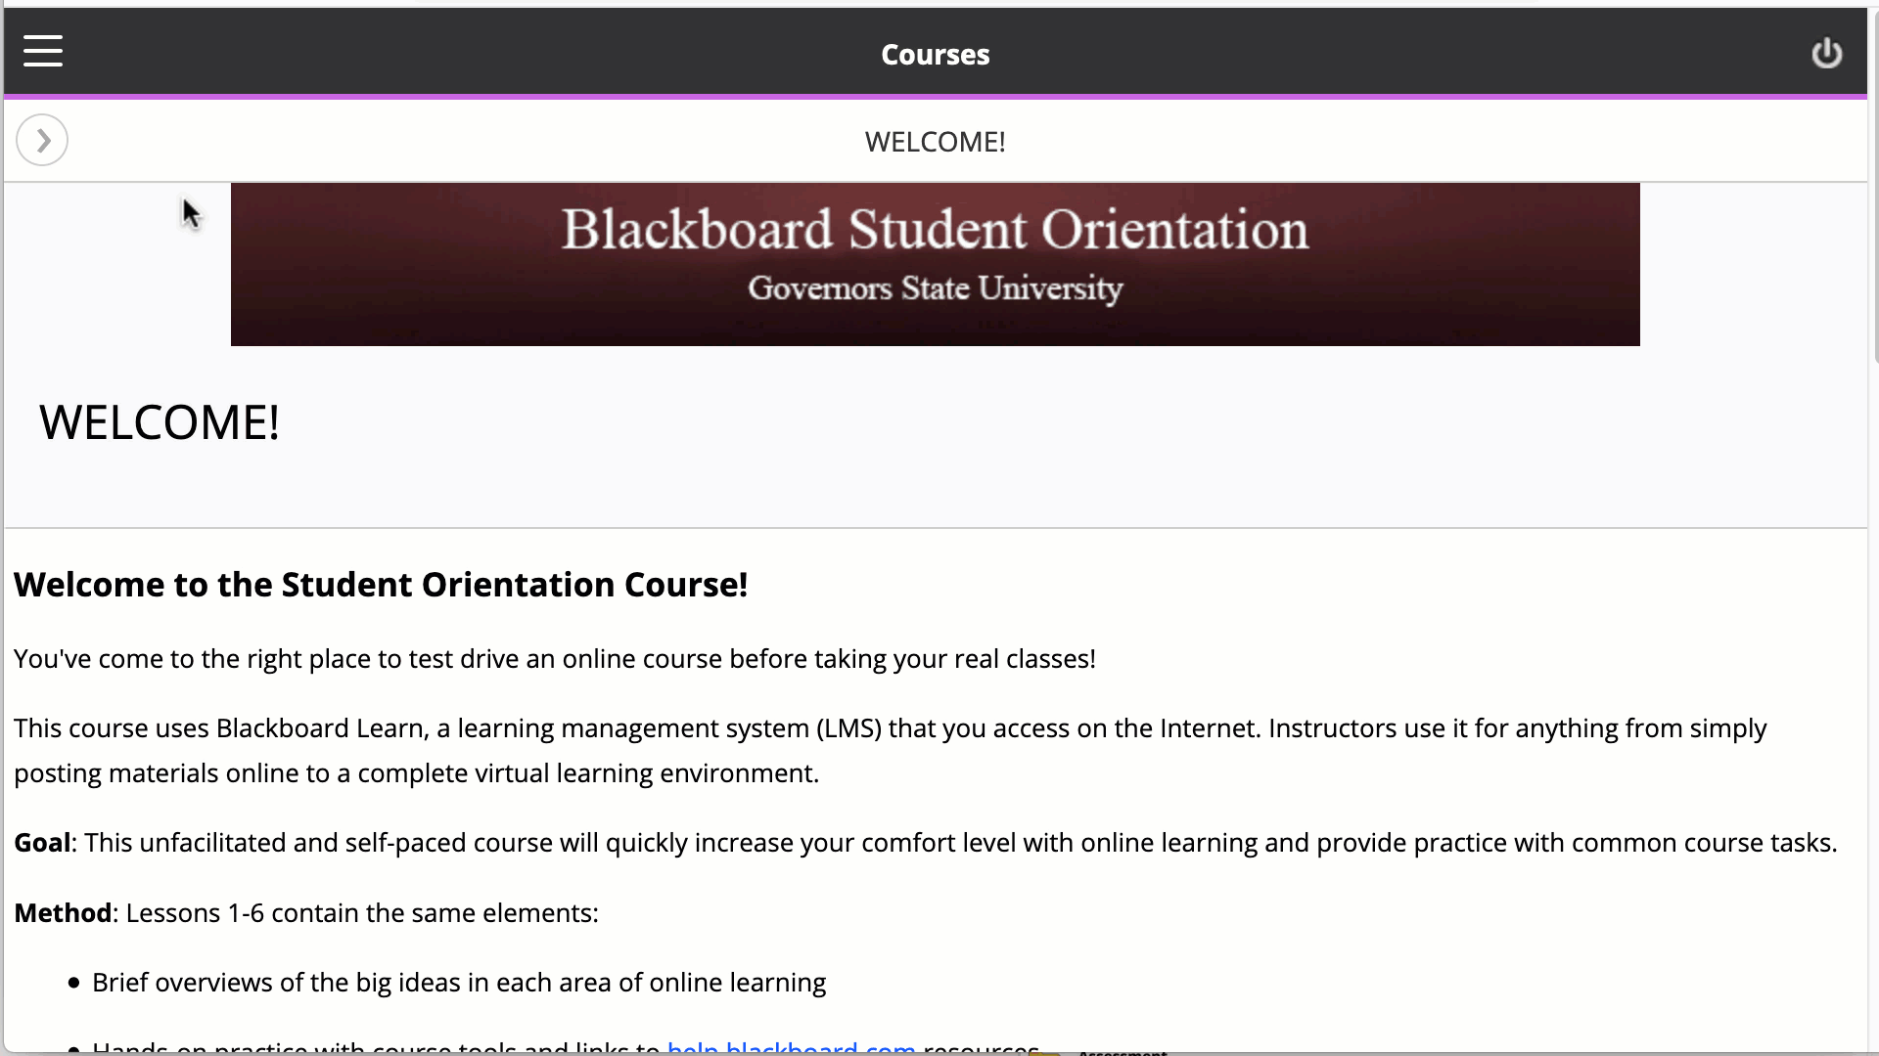Image resolution: width=1879 pixels, height=1056 pixels.
Task: Click the large WELCOME! page heading
Action: 160,422
